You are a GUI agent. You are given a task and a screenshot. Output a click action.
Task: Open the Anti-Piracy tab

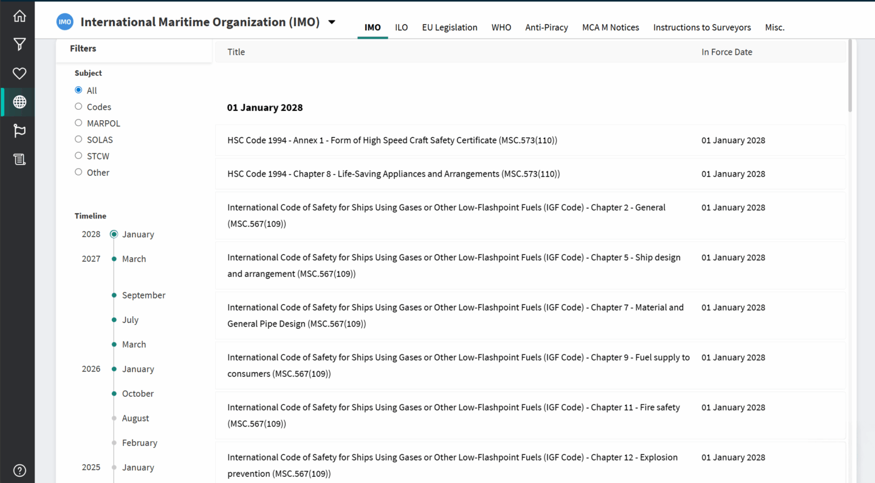(x=546, y=27)
